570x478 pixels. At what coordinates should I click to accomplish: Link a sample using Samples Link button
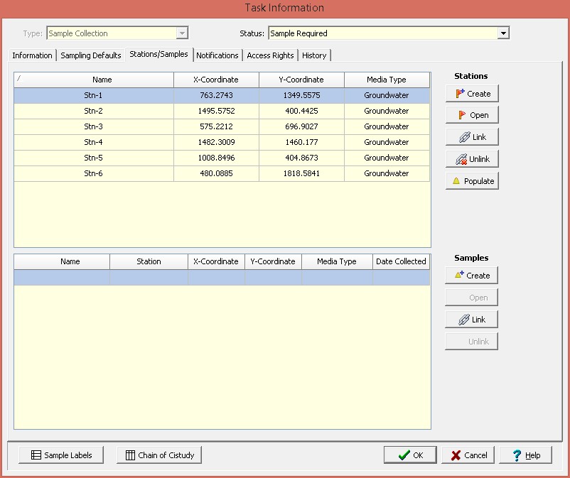pos(471,320)
